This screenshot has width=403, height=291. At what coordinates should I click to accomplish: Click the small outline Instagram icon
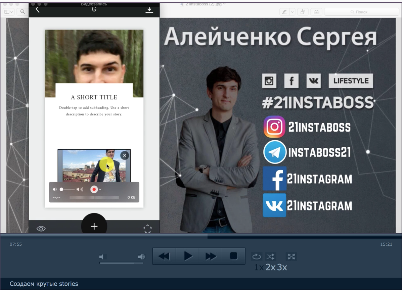[x=269, y=81]
